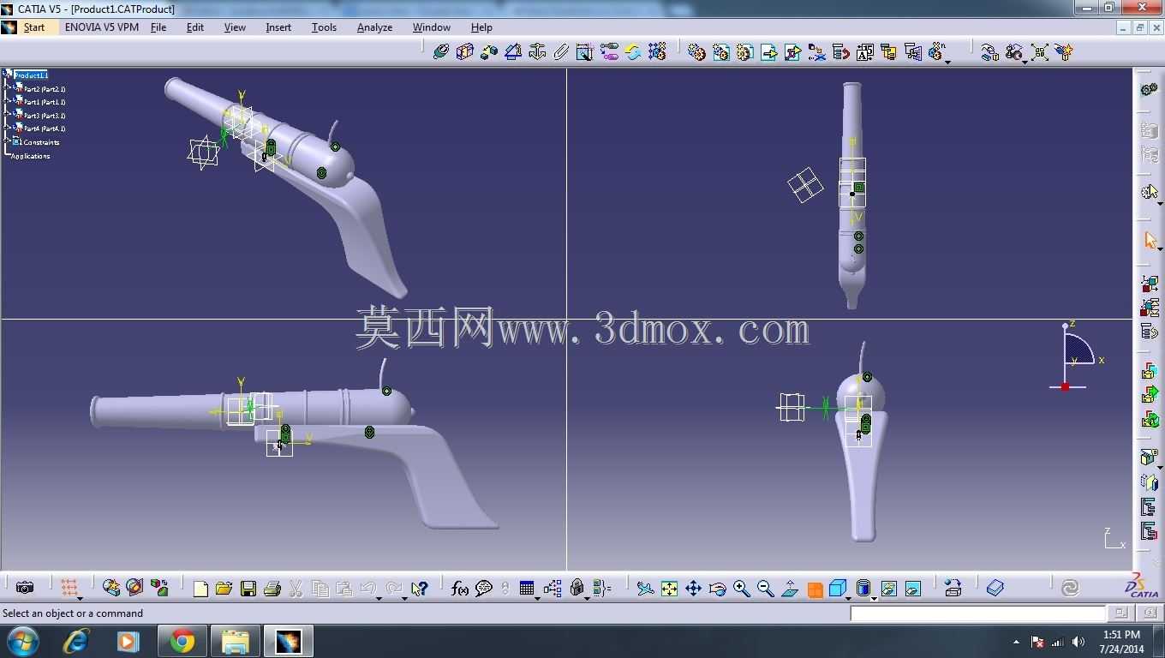Click the Offset Constraint icon
This screenshot has height=658, width=1165.
489,52
